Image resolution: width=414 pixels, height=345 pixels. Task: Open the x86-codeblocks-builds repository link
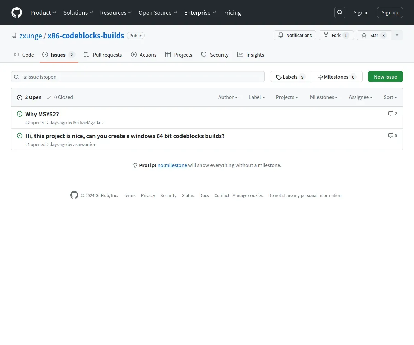coord(86,36)
